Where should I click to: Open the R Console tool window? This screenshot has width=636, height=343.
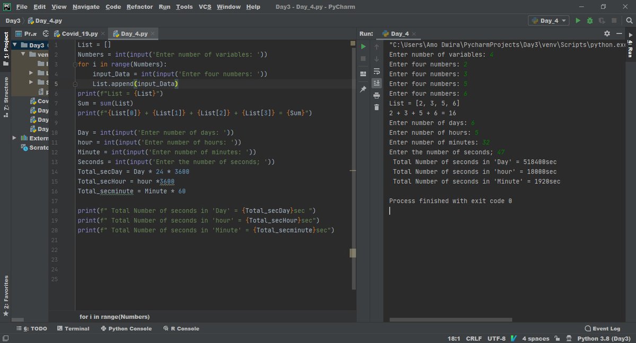181,329
